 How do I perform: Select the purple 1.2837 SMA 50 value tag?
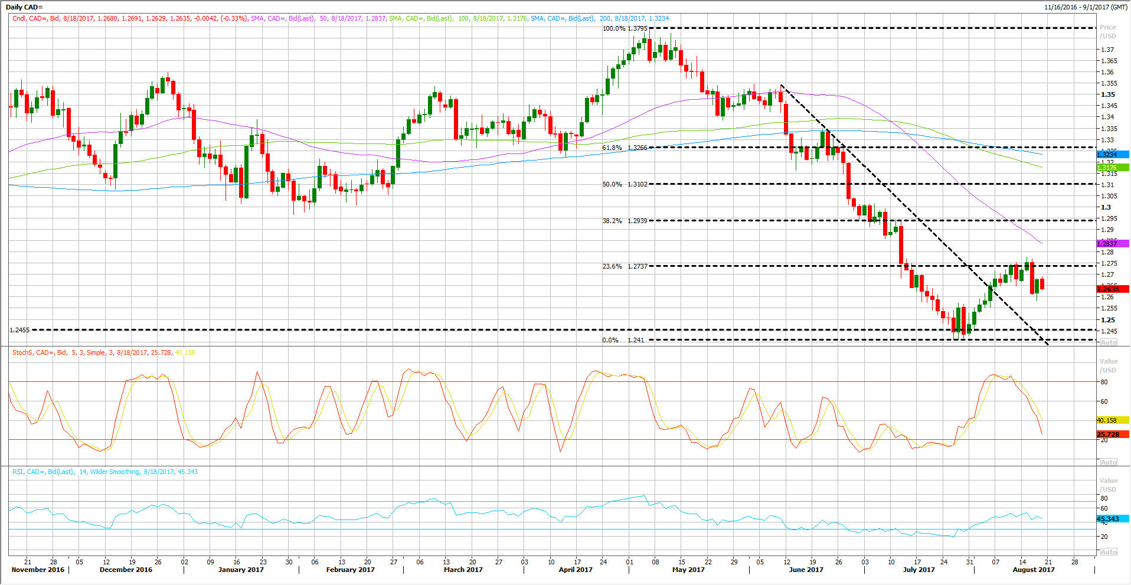click(x=1112, y=244)
